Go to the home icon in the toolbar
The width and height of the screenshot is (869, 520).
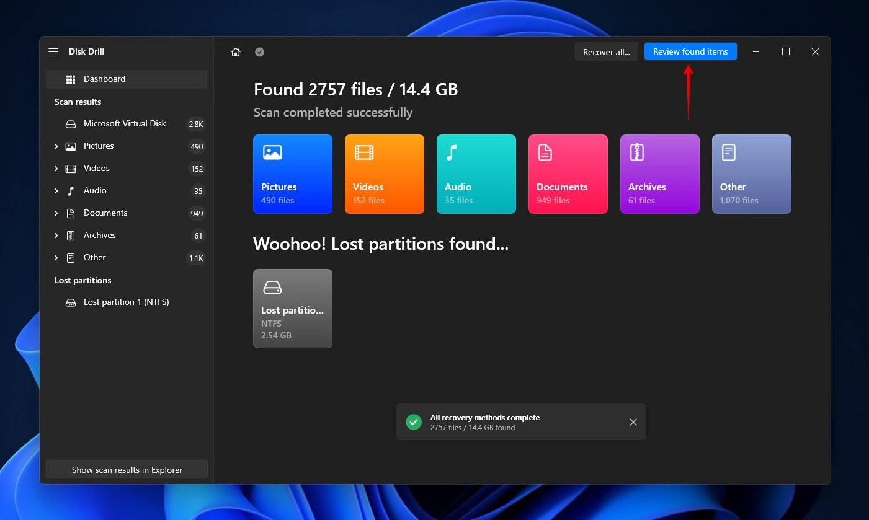[x=236, y=52]
